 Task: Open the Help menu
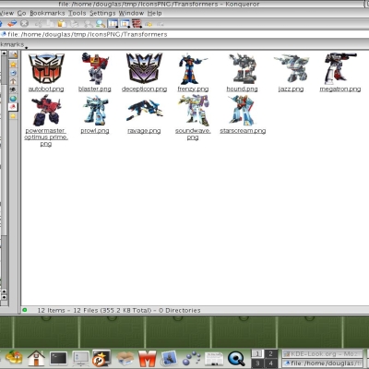click(x=154, y=13)
